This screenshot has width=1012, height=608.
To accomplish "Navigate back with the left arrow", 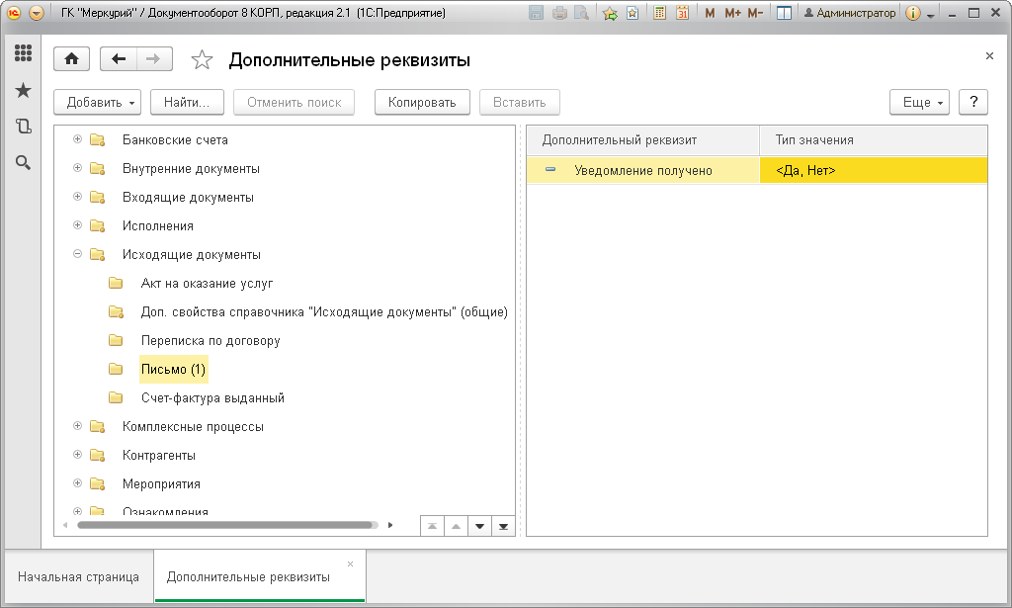I will click(x=119, y=59).
